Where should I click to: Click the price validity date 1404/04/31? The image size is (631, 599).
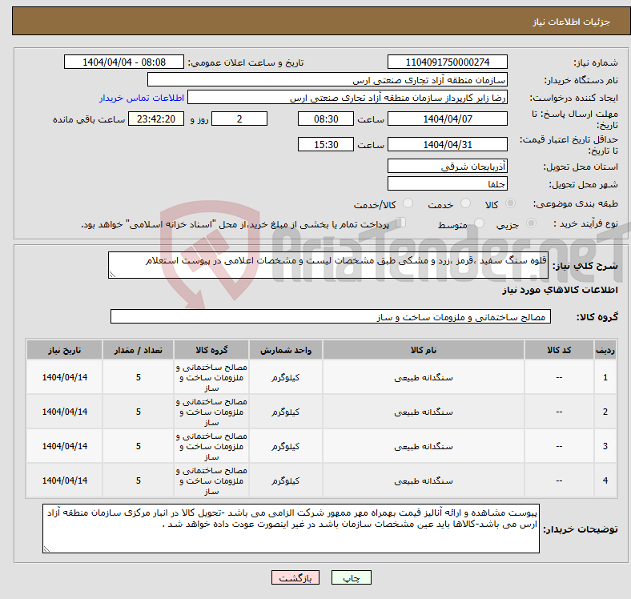point(447,144)
